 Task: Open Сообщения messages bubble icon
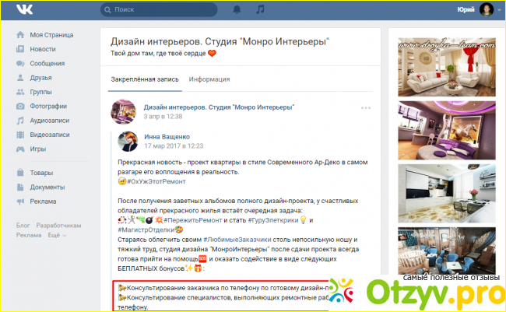(x=20, y=64)
